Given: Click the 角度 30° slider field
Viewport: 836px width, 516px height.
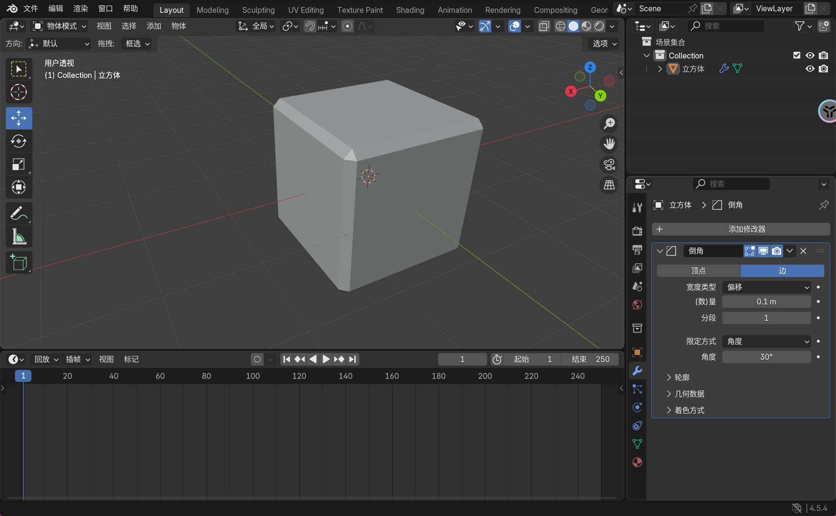Looking at the screenshot, I should point(766,357).
